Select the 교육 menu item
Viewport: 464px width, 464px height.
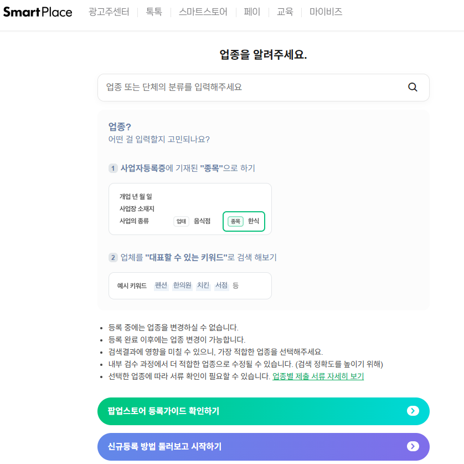coord(285,12)
